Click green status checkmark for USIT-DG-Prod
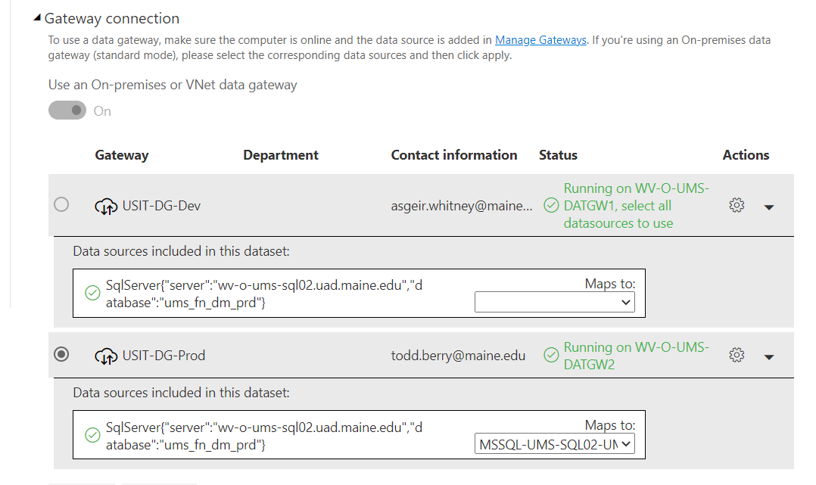Image resolution: width=816 pixels, height=485 pixels. (551, 356)
